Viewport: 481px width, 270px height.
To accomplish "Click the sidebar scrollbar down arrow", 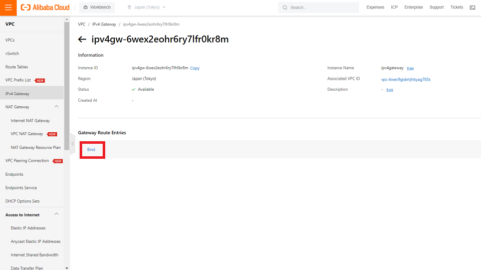I will point(67,267).
